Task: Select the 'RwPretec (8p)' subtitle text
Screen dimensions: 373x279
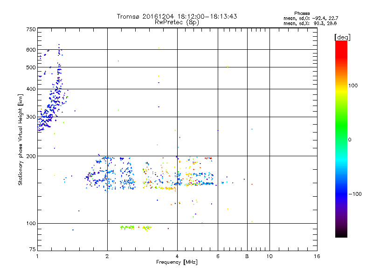Action: pyautogui.click(x=177, y=22)
